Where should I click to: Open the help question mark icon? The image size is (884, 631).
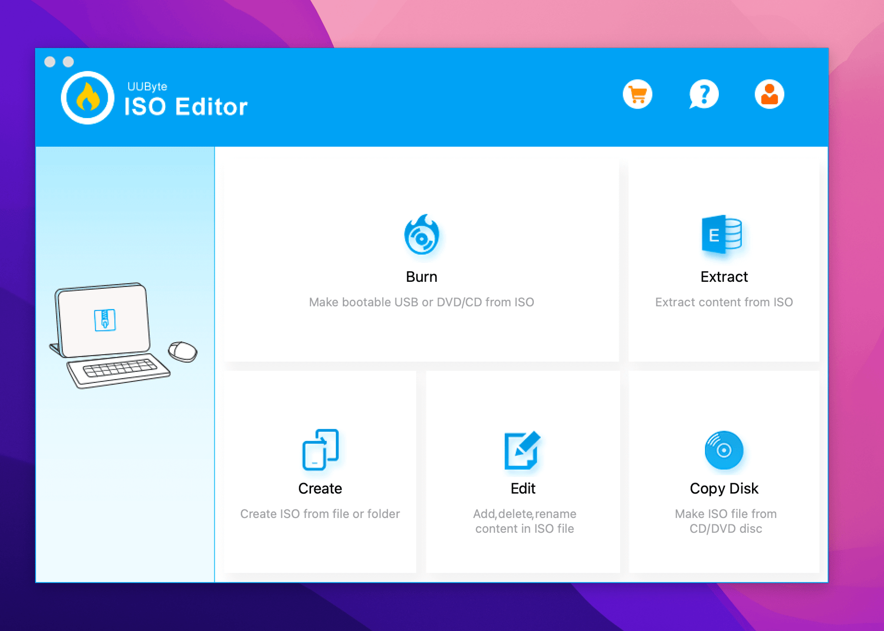[x=703, y=94]
